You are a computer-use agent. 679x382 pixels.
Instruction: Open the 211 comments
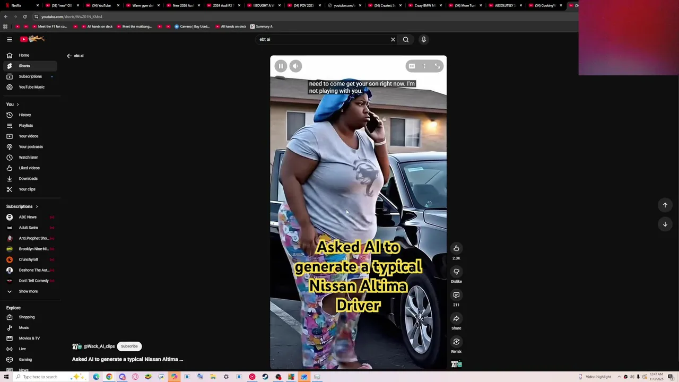pos(456,295)
